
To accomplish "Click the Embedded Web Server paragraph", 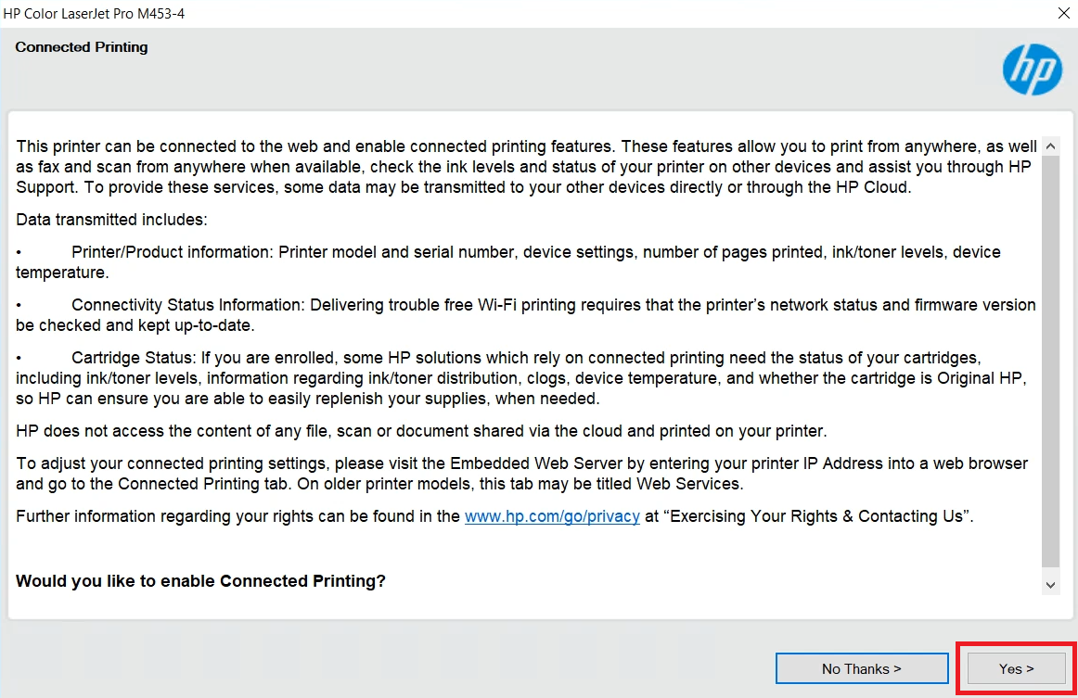I will click(x=521, y=474).
